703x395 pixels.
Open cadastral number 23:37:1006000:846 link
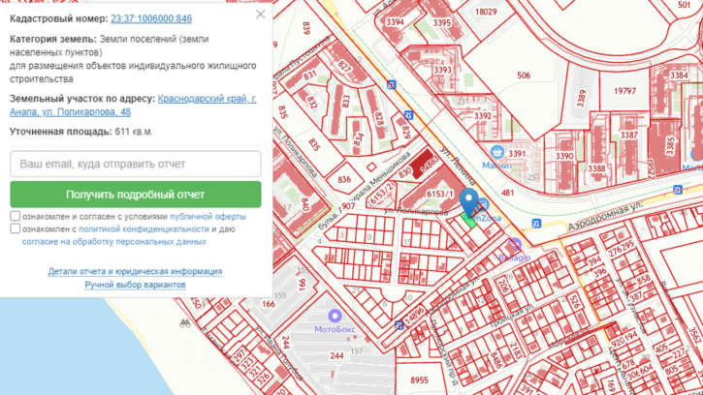pyautogui.click(x=150, y=18)
